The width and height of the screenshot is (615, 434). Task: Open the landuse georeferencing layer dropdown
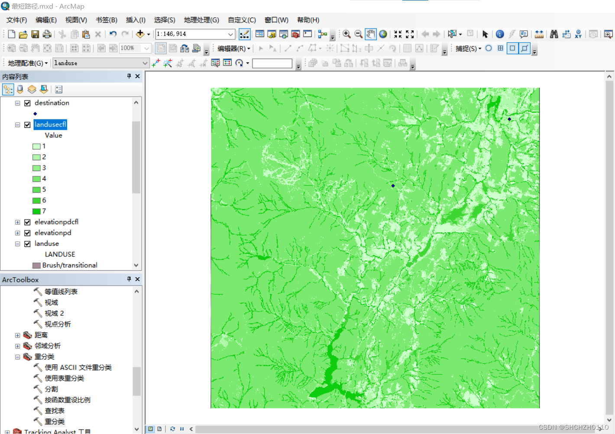[145, 63]
